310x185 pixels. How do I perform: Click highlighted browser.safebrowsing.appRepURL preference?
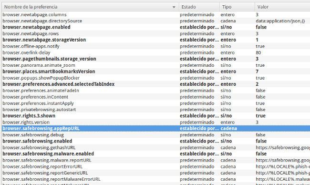tap(156, 128)
